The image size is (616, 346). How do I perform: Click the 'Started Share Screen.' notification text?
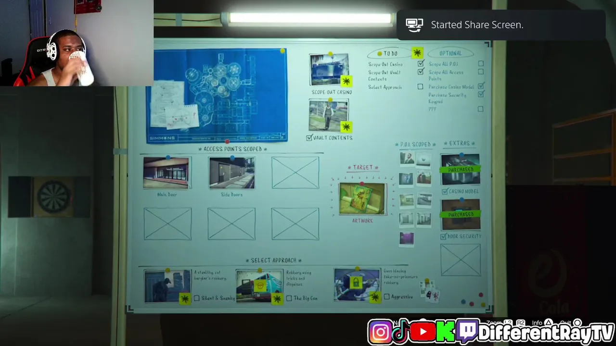click(477, 25)
